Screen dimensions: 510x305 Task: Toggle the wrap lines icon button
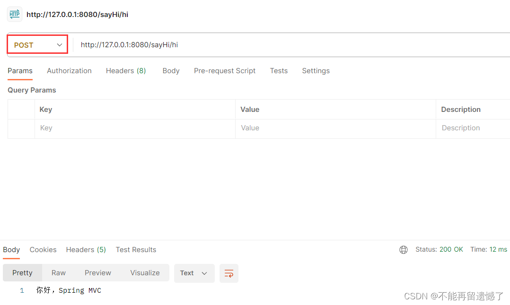pos(229,273)
